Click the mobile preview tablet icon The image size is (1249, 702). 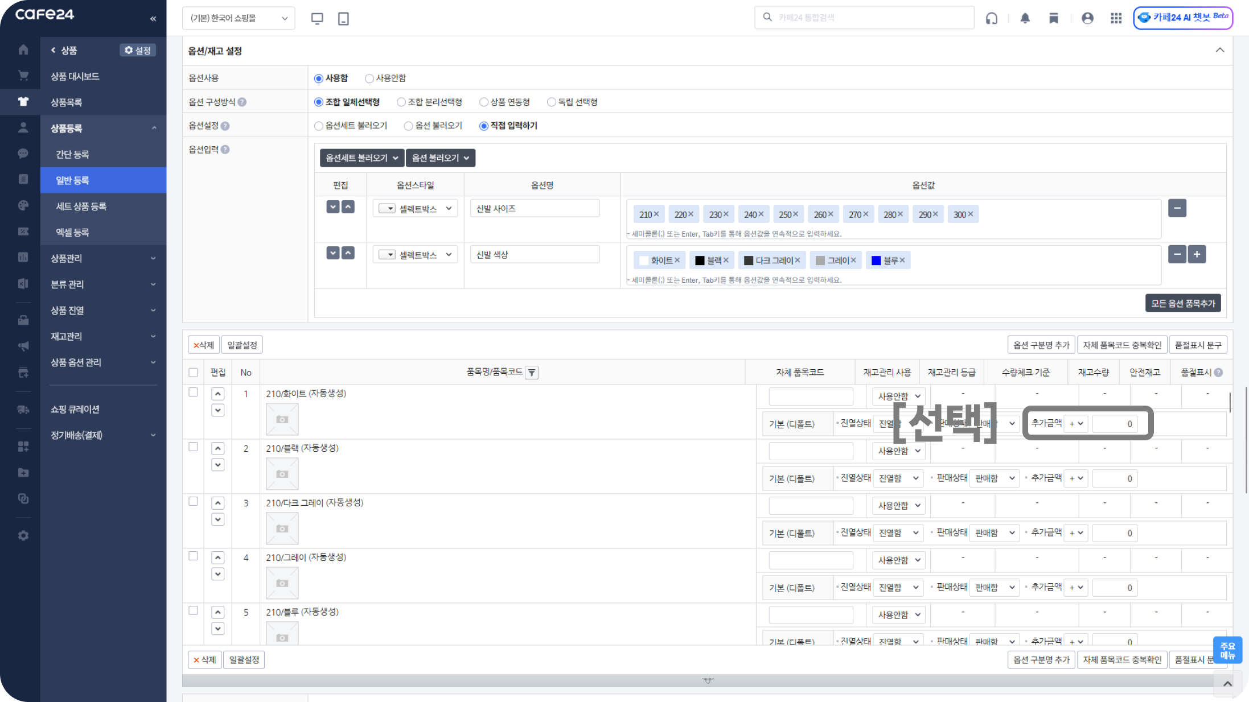click(x=343, y=18)
